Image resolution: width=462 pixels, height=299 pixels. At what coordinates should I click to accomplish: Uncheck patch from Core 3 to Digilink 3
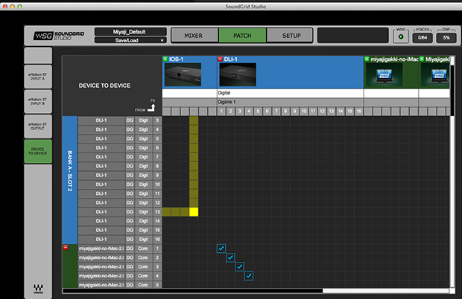tap(239, 267)
